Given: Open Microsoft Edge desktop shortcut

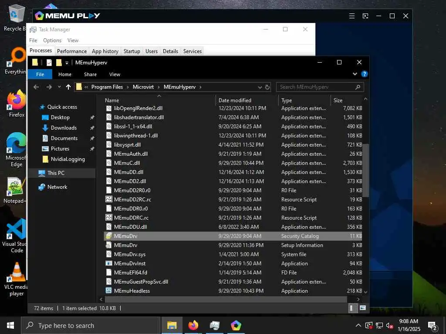Looking at the screenshot, I should (16, 150).
